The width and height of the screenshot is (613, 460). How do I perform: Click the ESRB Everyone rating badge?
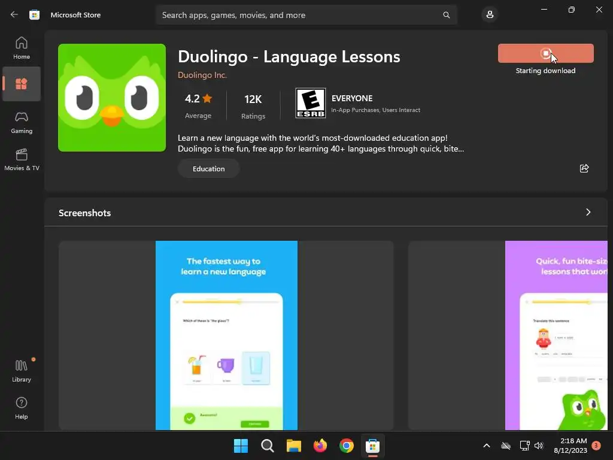click(311, 103)
